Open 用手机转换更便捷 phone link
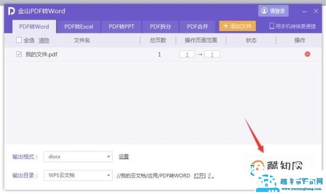The width and height of the screenshot is (326, 194). point(293,26)
